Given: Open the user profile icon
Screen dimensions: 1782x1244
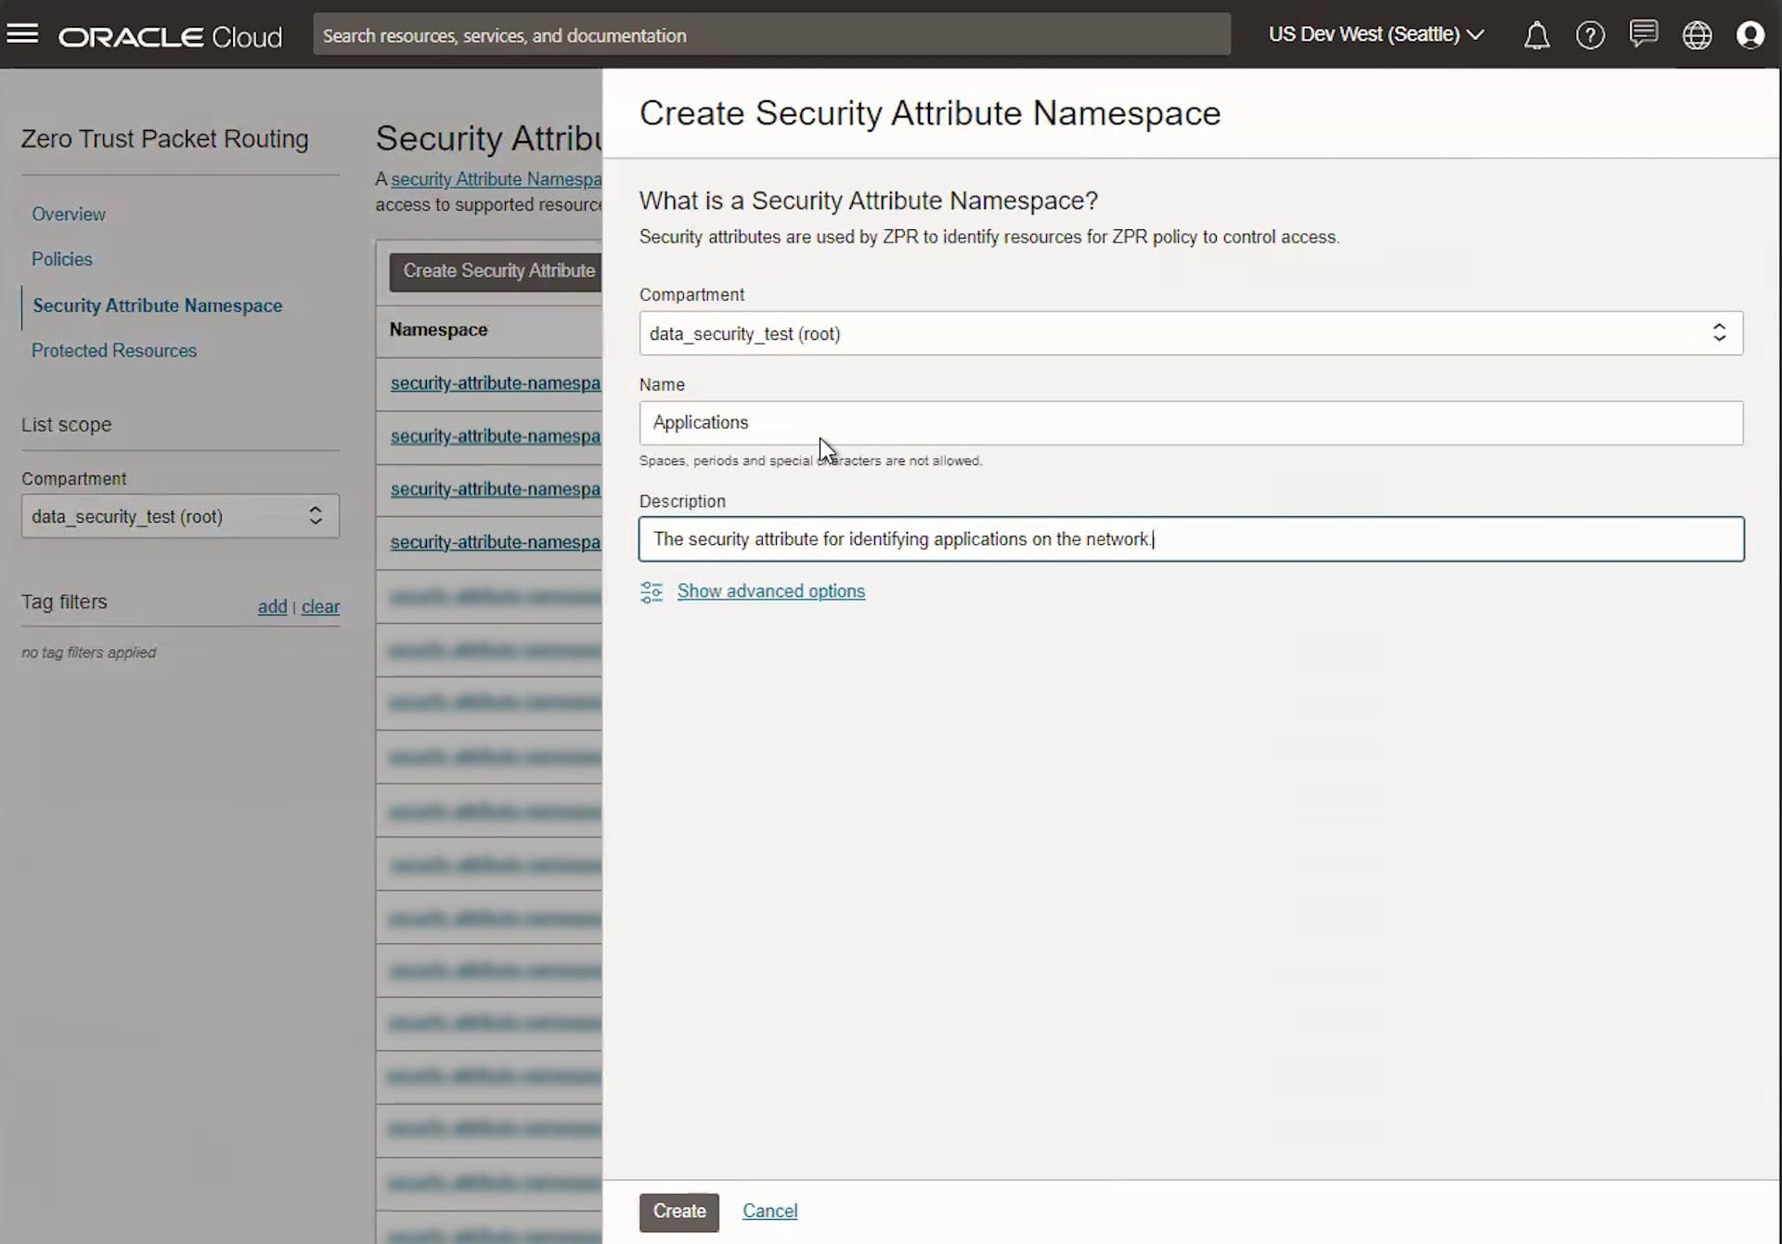Looking at the screenshot, I should pyautogui.click(x=1751, y=34).
